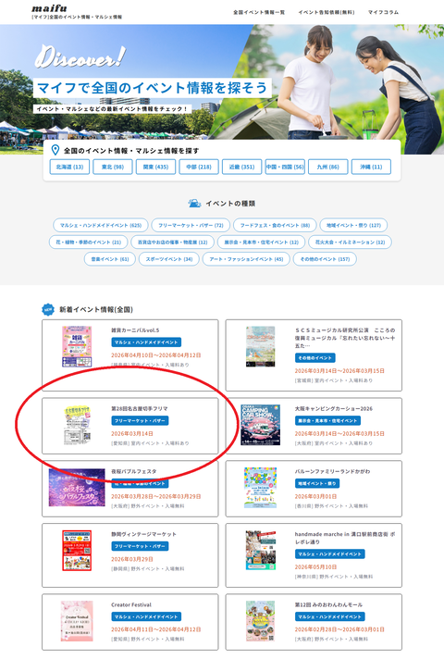Click the マルシェ・ハンドメイドイベント tag on Creator Festival
This screenshot has height=659, width=444.
[x=146, y=617]
